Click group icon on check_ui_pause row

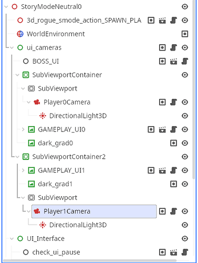tap(162, 252)
